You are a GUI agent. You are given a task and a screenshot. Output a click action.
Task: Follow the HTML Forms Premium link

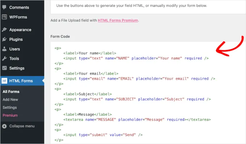coord(118,20)
